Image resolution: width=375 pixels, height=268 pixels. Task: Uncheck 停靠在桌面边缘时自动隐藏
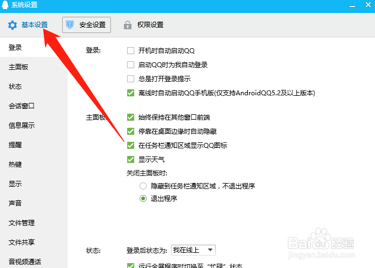(x=130, y=132)
